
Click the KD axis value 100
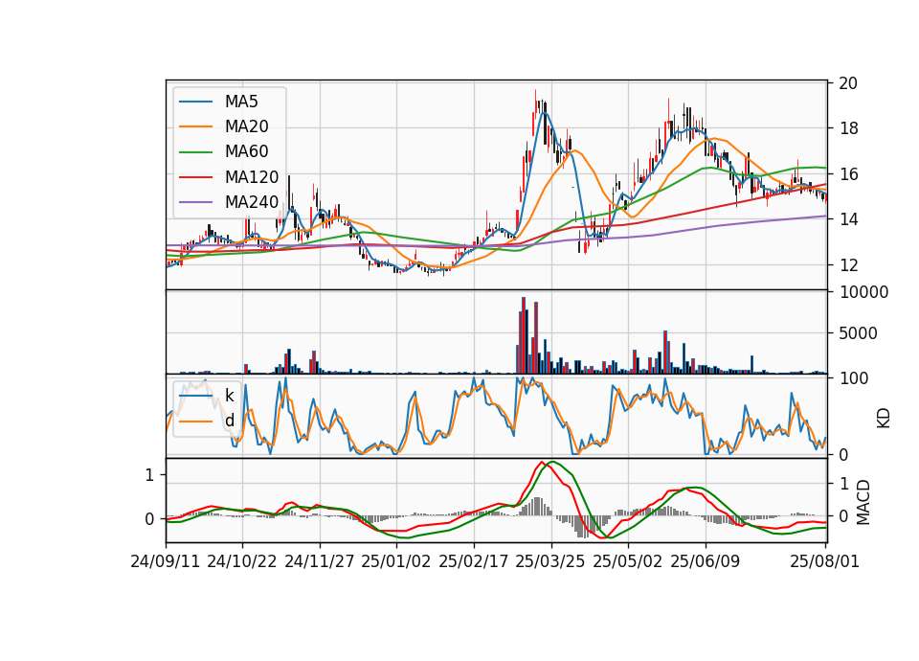(854, 378)
